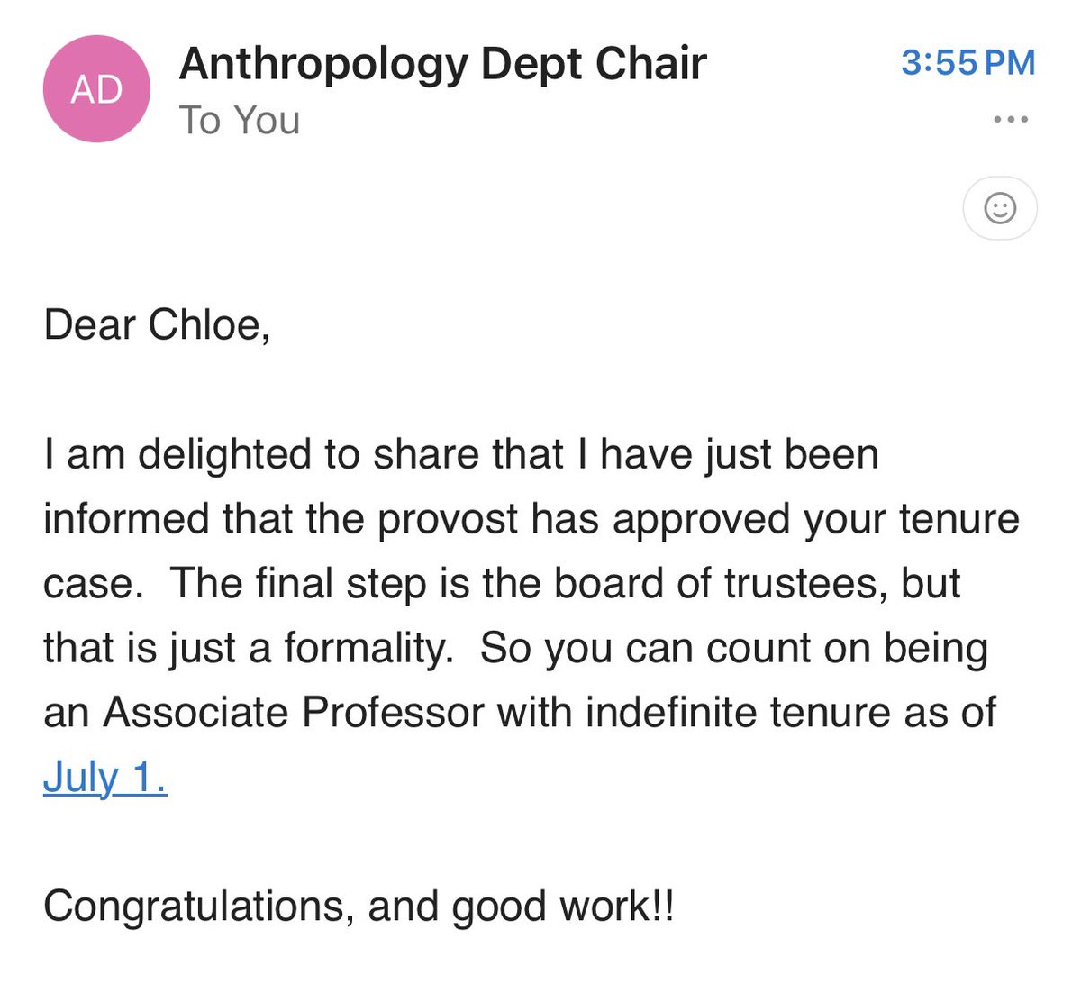The height and width of the screenshot is (984, 1081).
Task: Tap the pink AD sender avatar
Action: pyautogui.click(x=96, y=88)
